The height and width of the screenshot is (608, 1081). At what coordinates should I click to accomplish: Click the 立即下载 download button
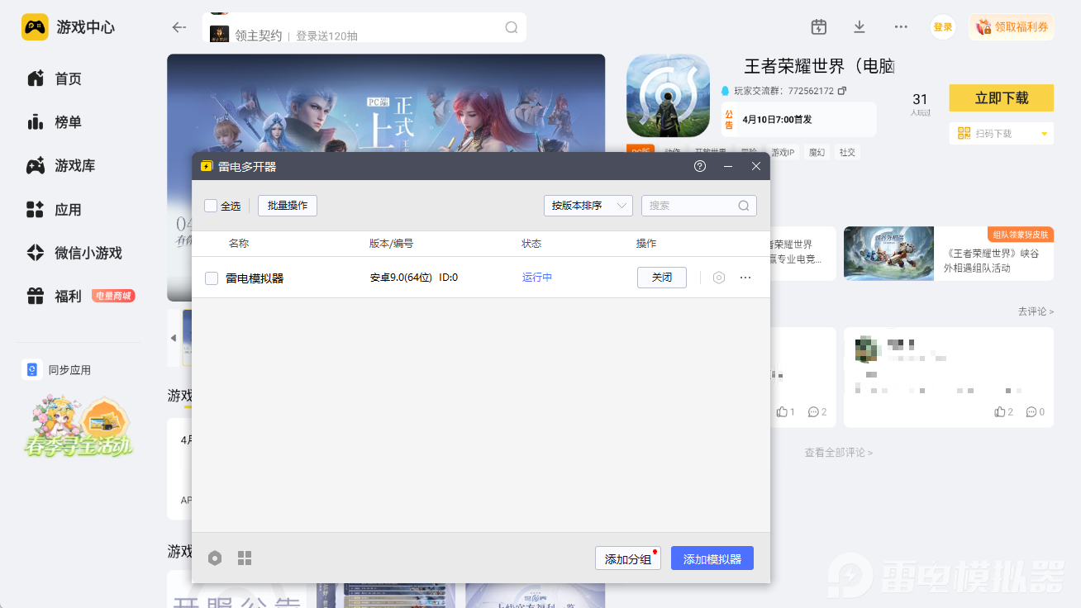point(1001,97)
